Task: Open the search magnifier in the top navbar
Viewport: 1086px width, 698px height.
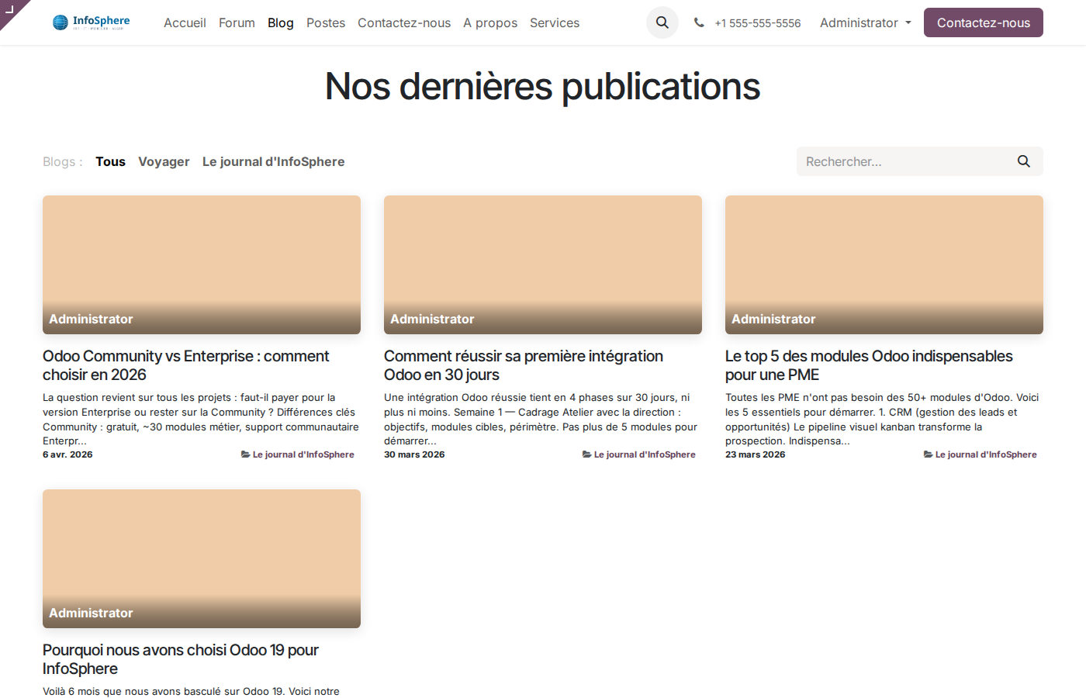Action: 662,22
